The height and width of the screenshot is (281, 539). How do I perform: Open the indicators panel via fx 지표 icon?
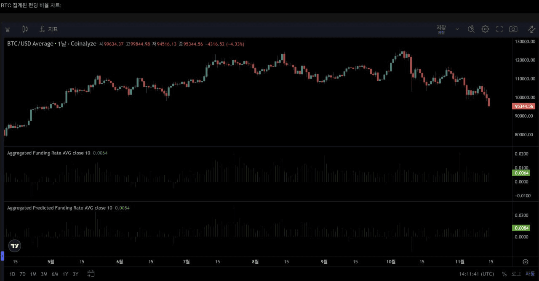tap(48, 29)
